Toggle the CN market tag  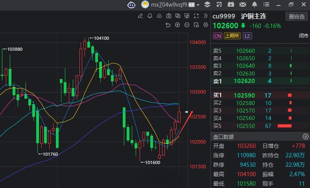tap(217, 36)
